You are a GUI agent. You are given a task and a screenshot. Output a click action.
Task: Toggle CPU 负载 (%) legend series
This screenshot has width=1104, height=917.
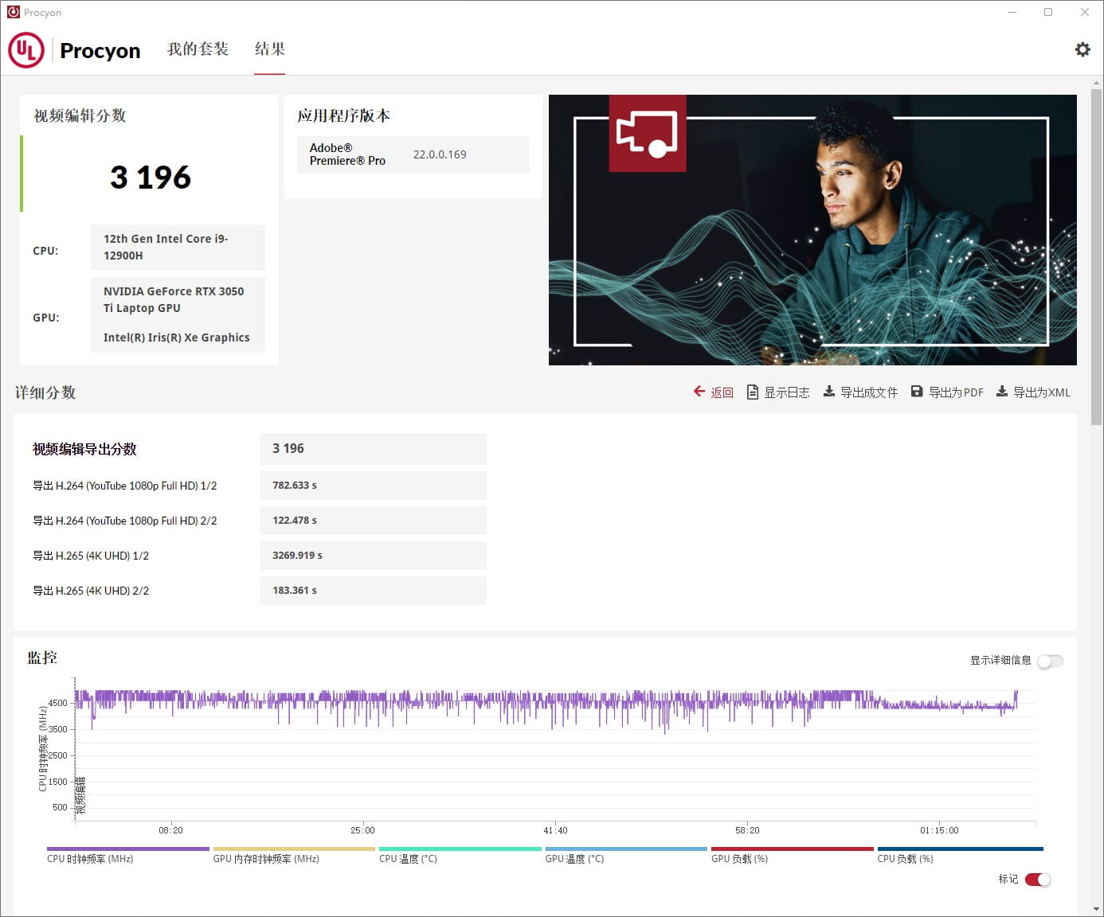click(960, 855)
